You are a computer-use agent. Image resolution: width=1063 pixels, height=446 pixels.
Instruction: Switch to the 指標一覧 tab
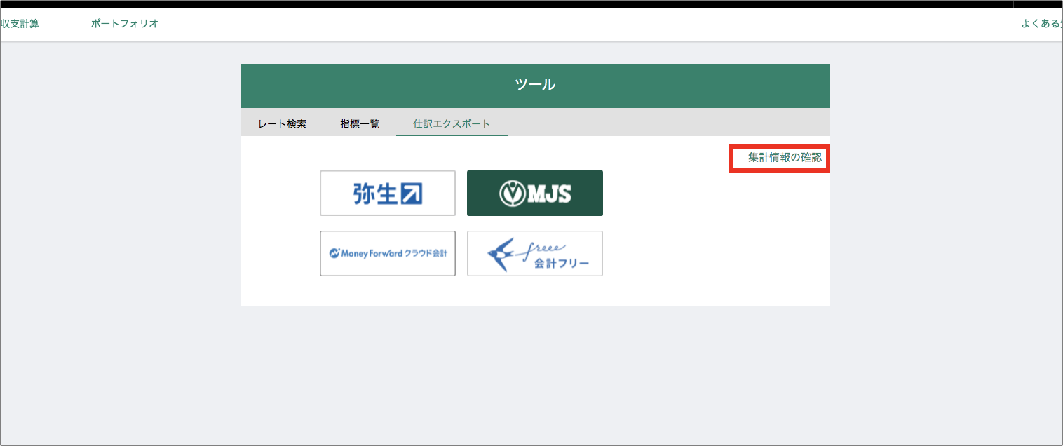(x=360, y=123)
